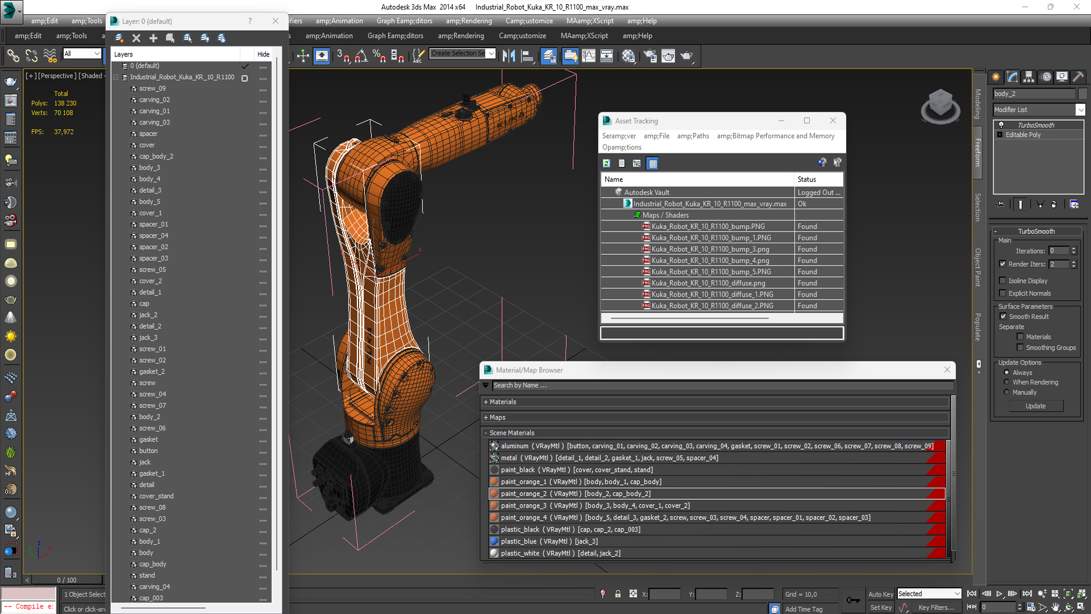Open the Display command panel tab
Image resolution: width=1091 pixels, height=614 pixels.
pyautogui.click(x=1062, y=77)
